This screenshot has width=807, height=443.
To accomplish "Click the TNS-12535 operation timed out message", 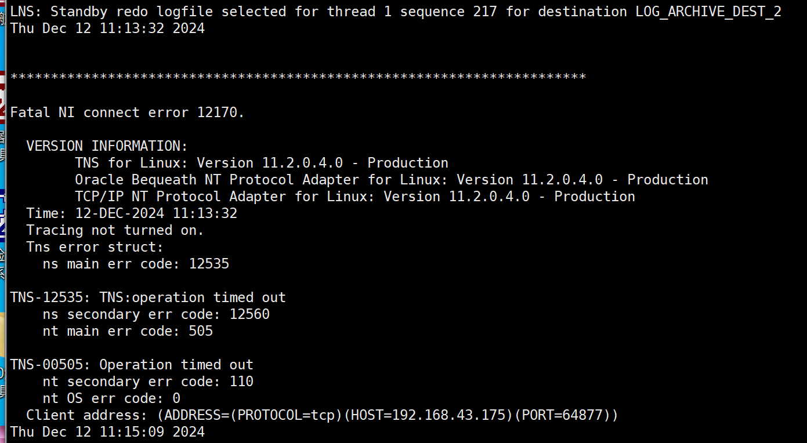I will [x=148, y=297].
